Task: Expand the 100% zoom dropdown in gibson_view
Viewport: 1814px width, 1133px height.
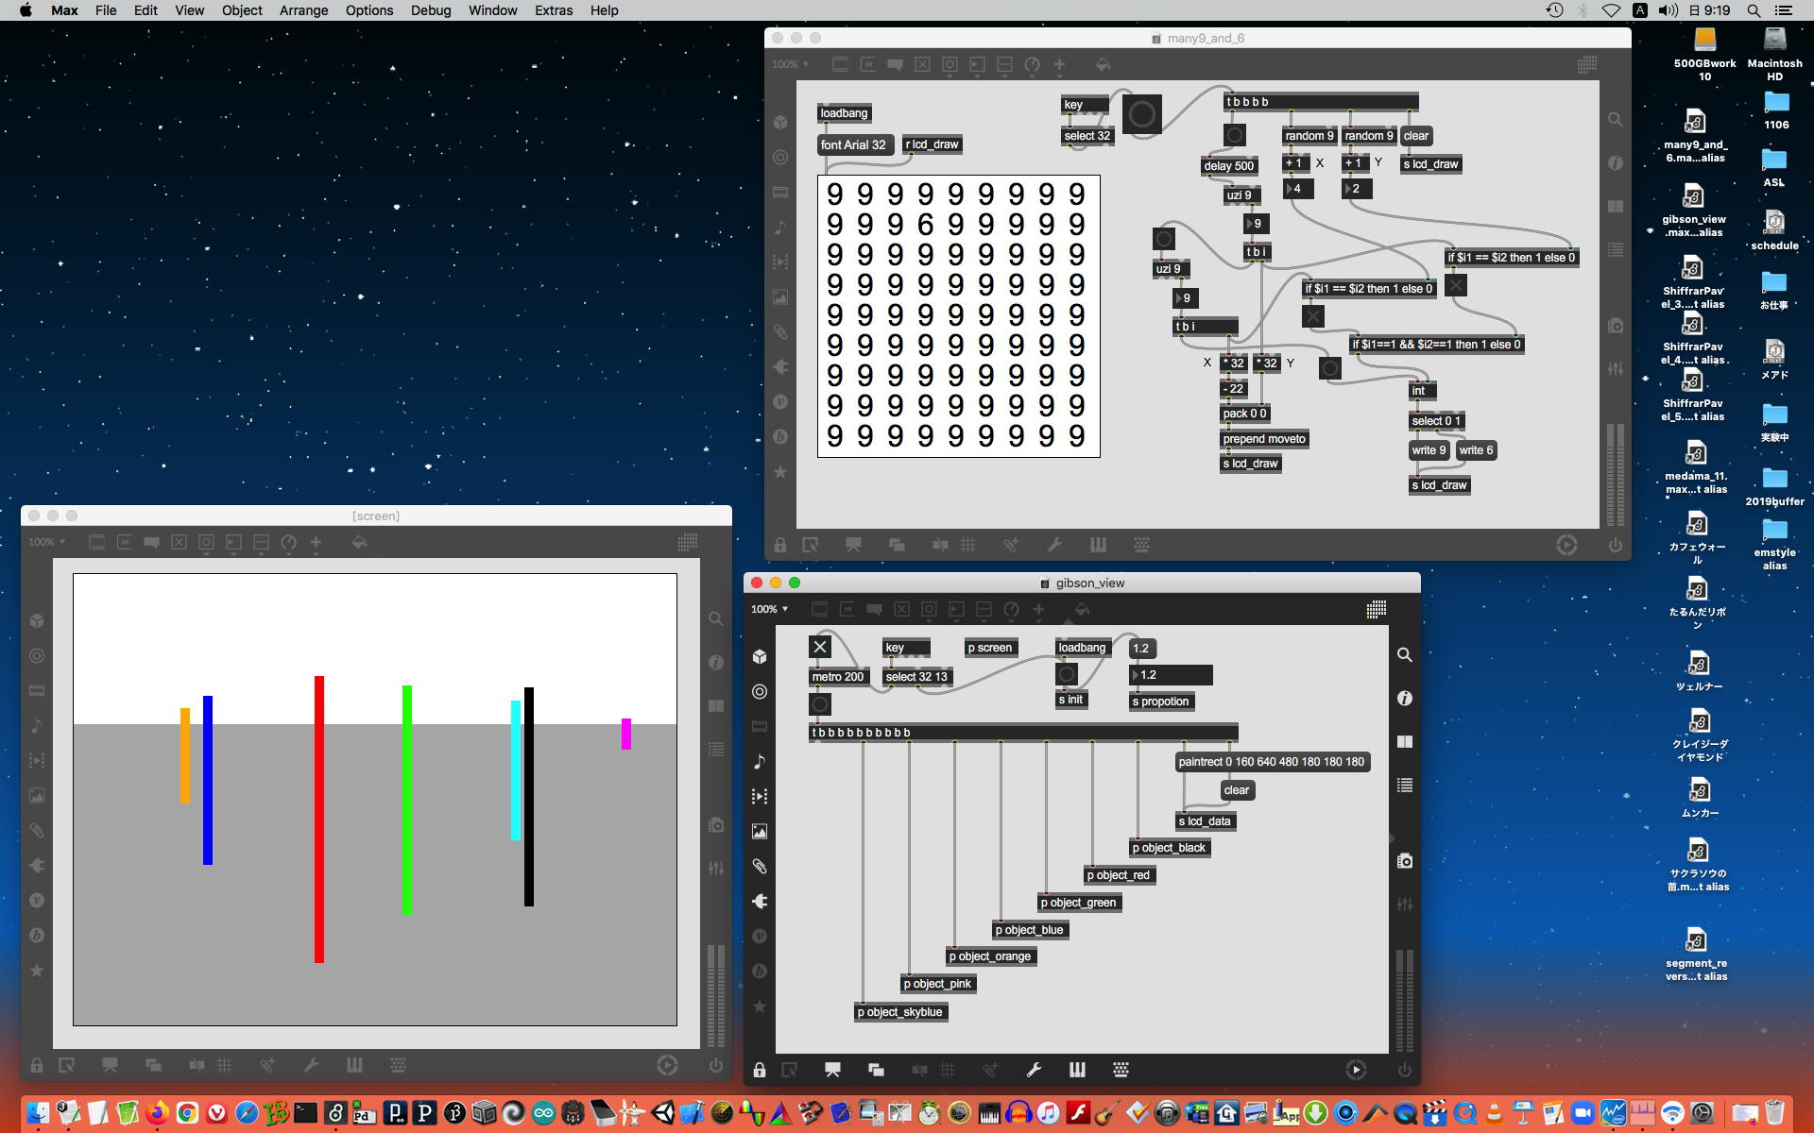Action: coord(770,609)
